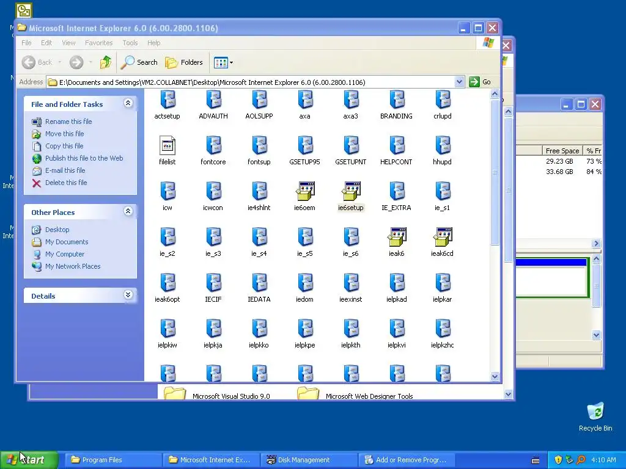Toggle the Folders pane button
626x469 pixels.
point(184,62)
